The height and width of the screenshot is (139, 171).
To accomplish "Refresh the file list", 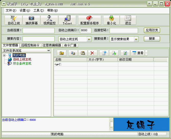I will [x=125, y=53].
